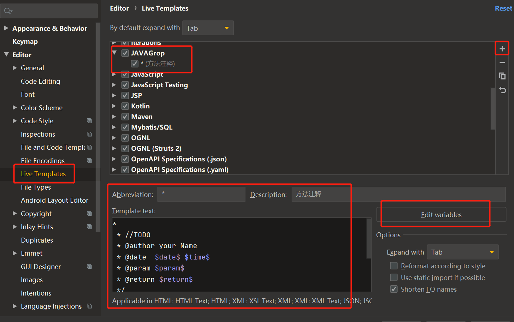Open Images settings page
Image resolution: width=514 pixels, height=322 pixels.
click(x=32, y=280)
